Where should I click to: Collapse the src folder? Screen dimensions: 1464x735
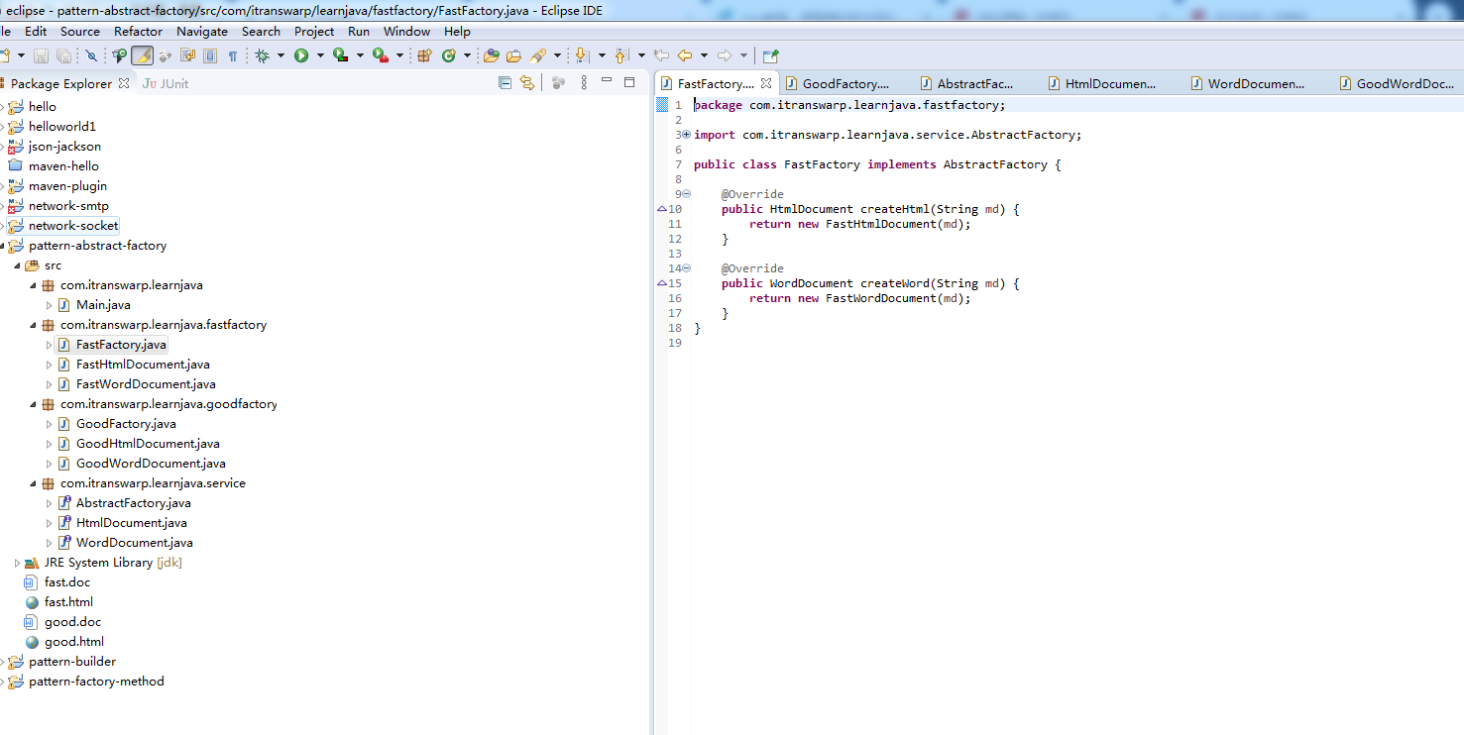[x=17, y=265]
